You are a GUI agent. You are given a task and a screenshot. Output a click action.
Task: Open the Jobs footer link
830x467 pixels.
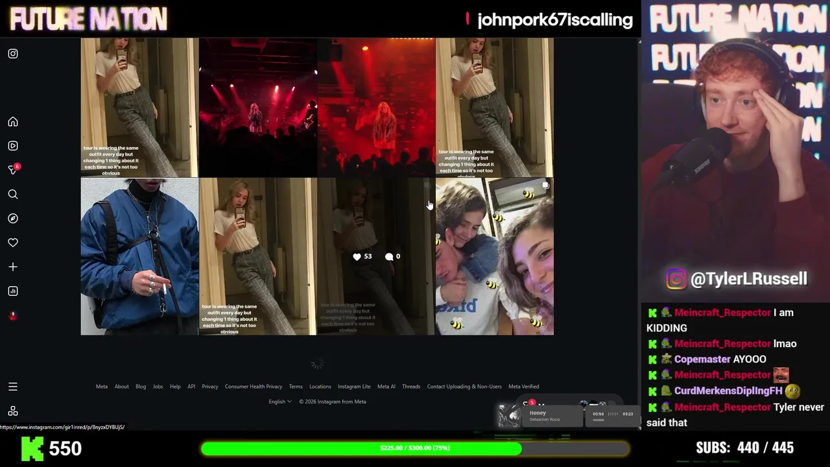coord(158,387)
